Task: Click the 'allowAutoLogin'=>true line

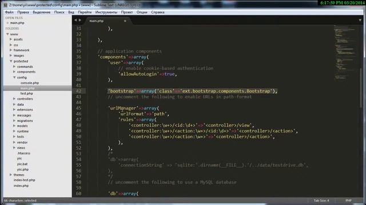Action: [148, 74]
